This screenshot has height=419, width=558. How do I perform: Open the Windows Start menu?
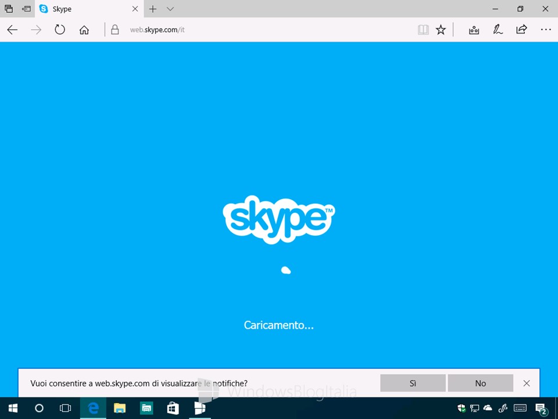point(13,408)
